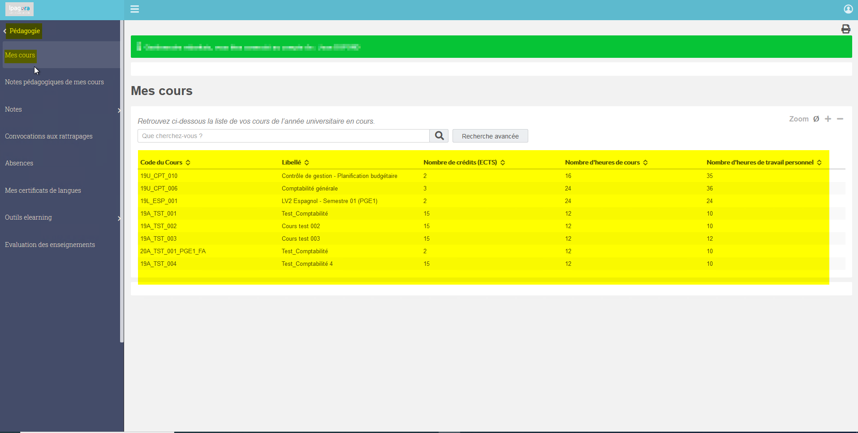858x433 pixels.
Task: Expand the Outils elearning submenu
Action: 62,217
